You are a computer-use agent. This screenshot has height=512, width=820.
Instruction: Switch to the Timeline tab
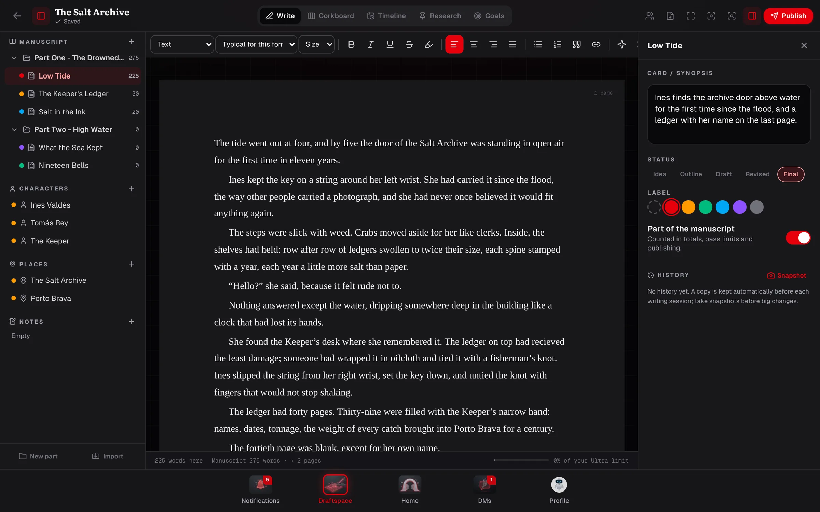pyautogui.click(x=386, y=16)
